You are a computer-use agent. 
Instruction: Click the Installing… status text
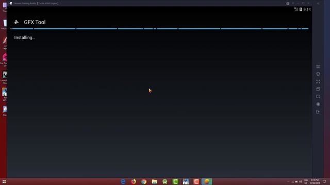(25, 38)
